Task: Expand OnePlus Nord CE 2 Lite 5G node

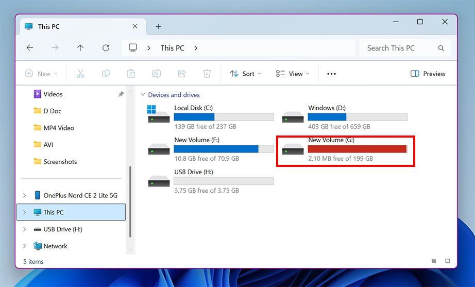Action: click(x=25, y=195)
